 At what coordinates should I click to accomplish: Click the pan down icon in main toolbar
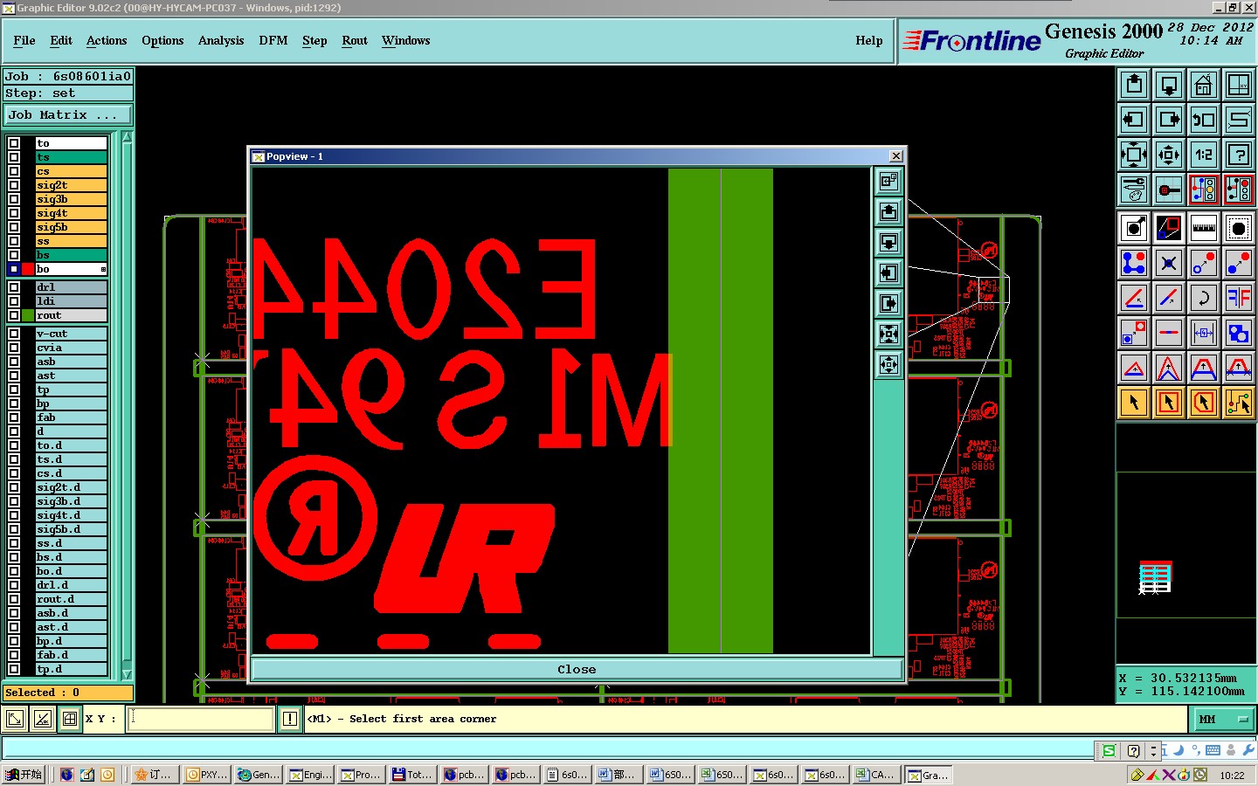coord(1169,85)
